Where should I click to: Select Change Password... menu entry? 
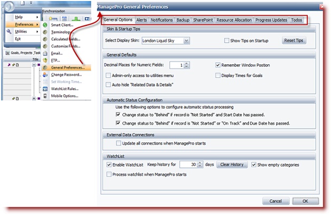pos(66,75)
